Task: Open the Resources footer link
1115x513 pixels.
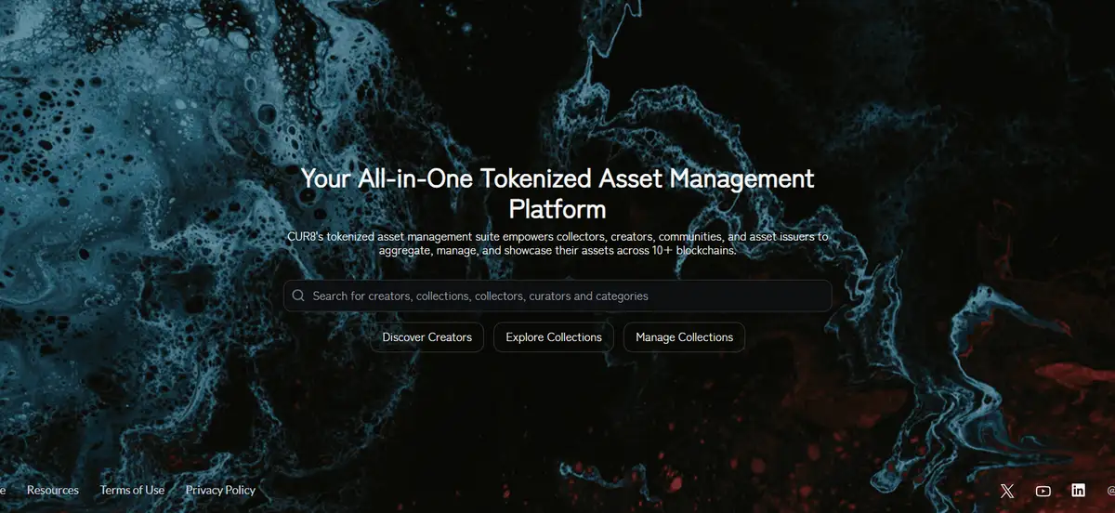Action: 53,490
